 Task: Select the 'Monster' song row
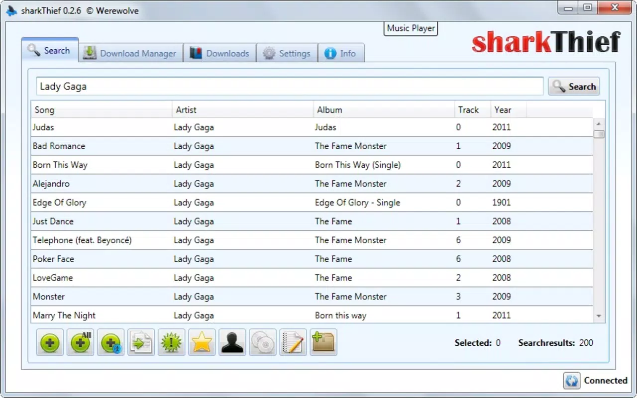(x=312, y=297)
